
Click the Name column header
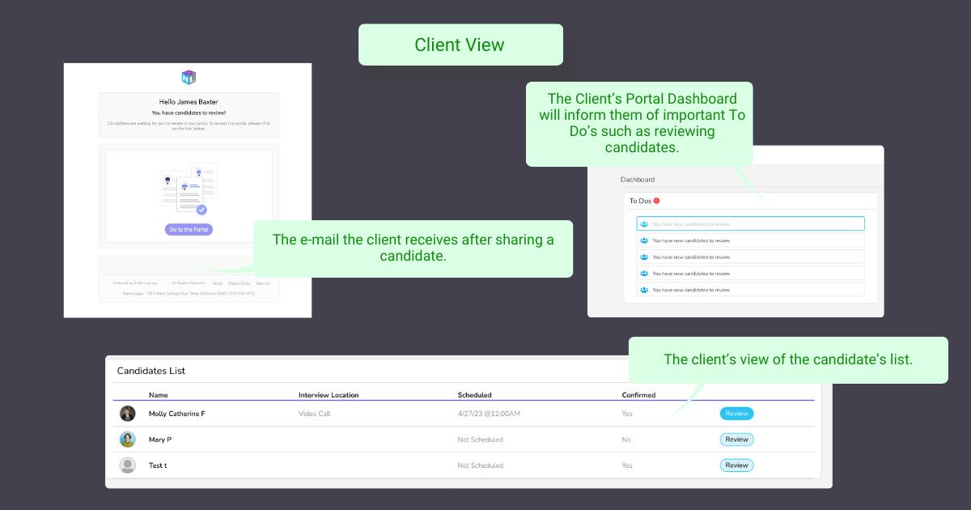click(157, 395)
